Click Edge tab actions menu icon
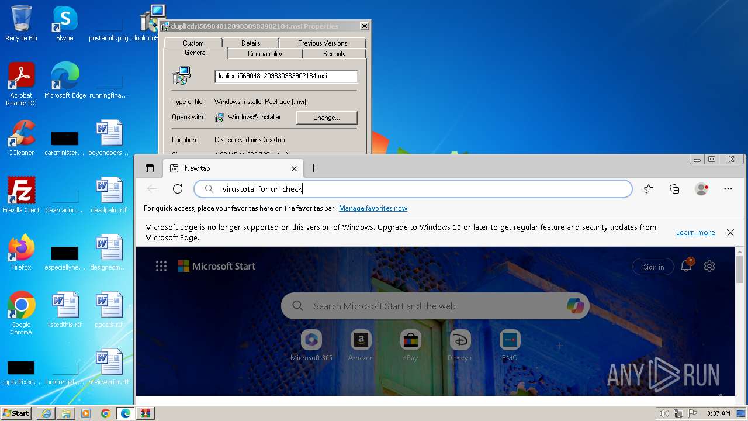Viewport: 748px width, 421px height. pyautogui.click(x=150, y=168)
